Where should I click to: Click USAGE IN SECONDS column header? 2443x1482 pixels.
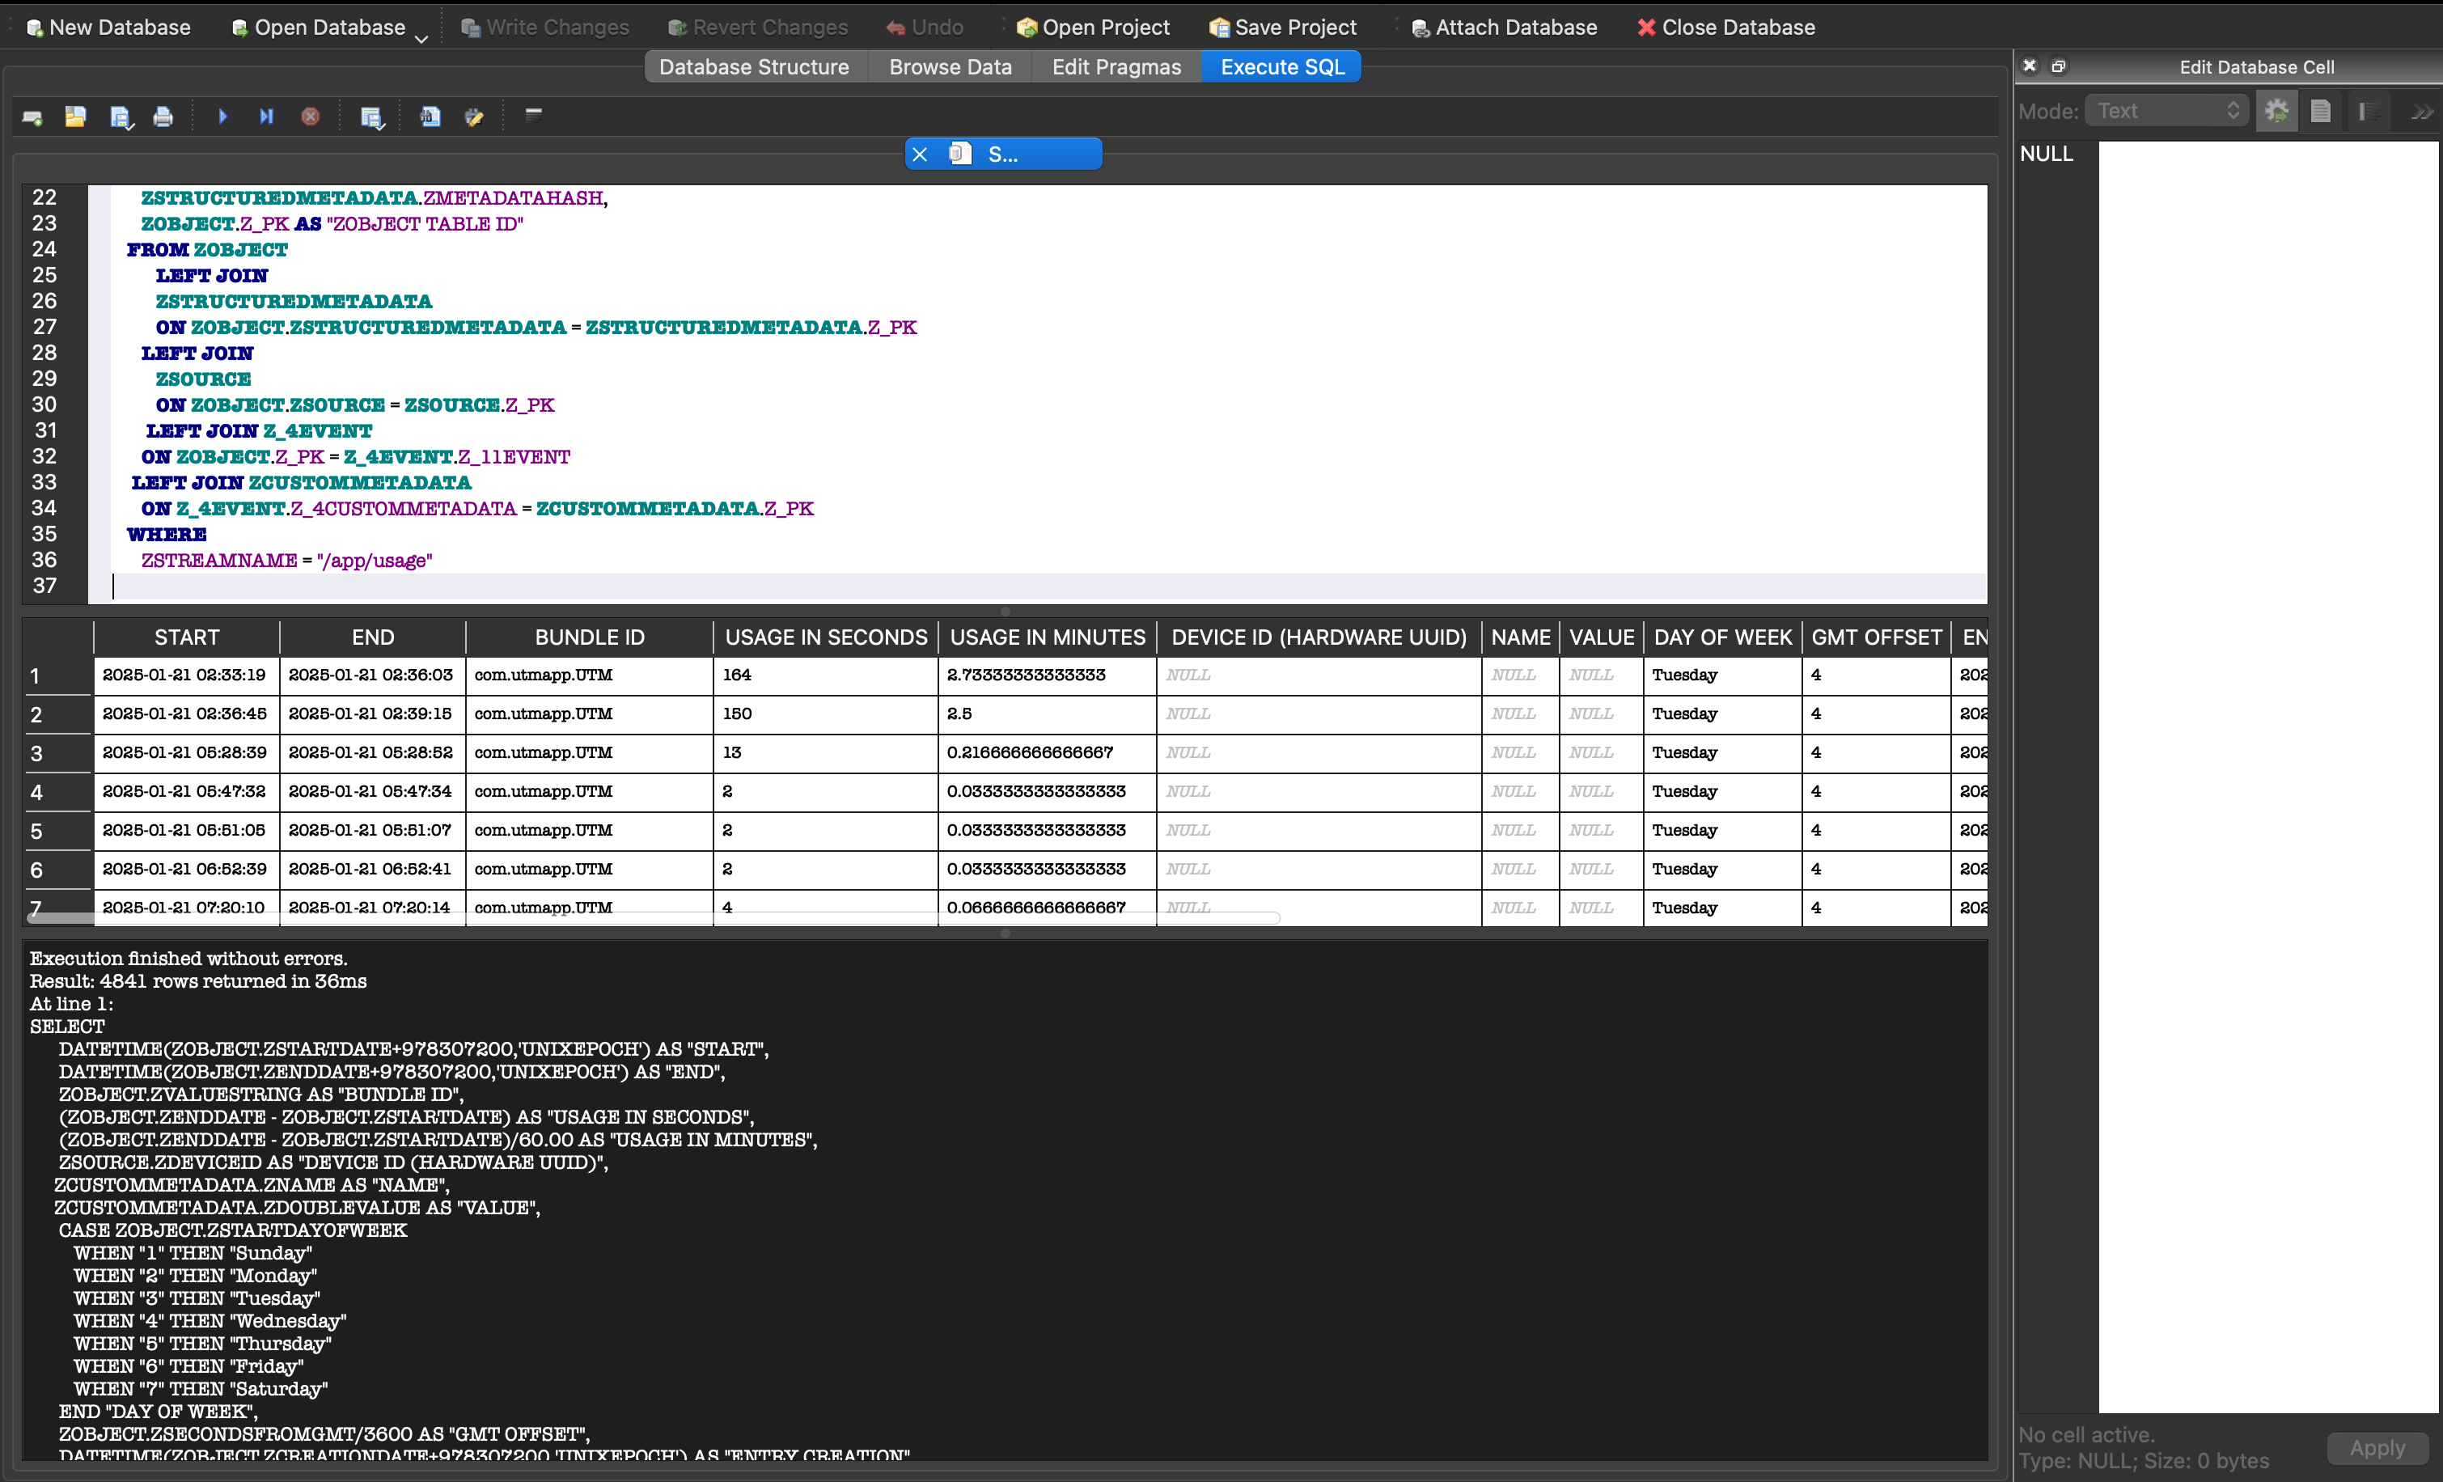(826, 637)
